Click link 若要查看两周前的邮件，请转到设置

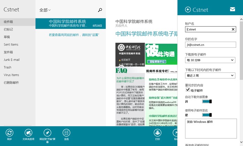pyautogui.click(x=74, y=35)
